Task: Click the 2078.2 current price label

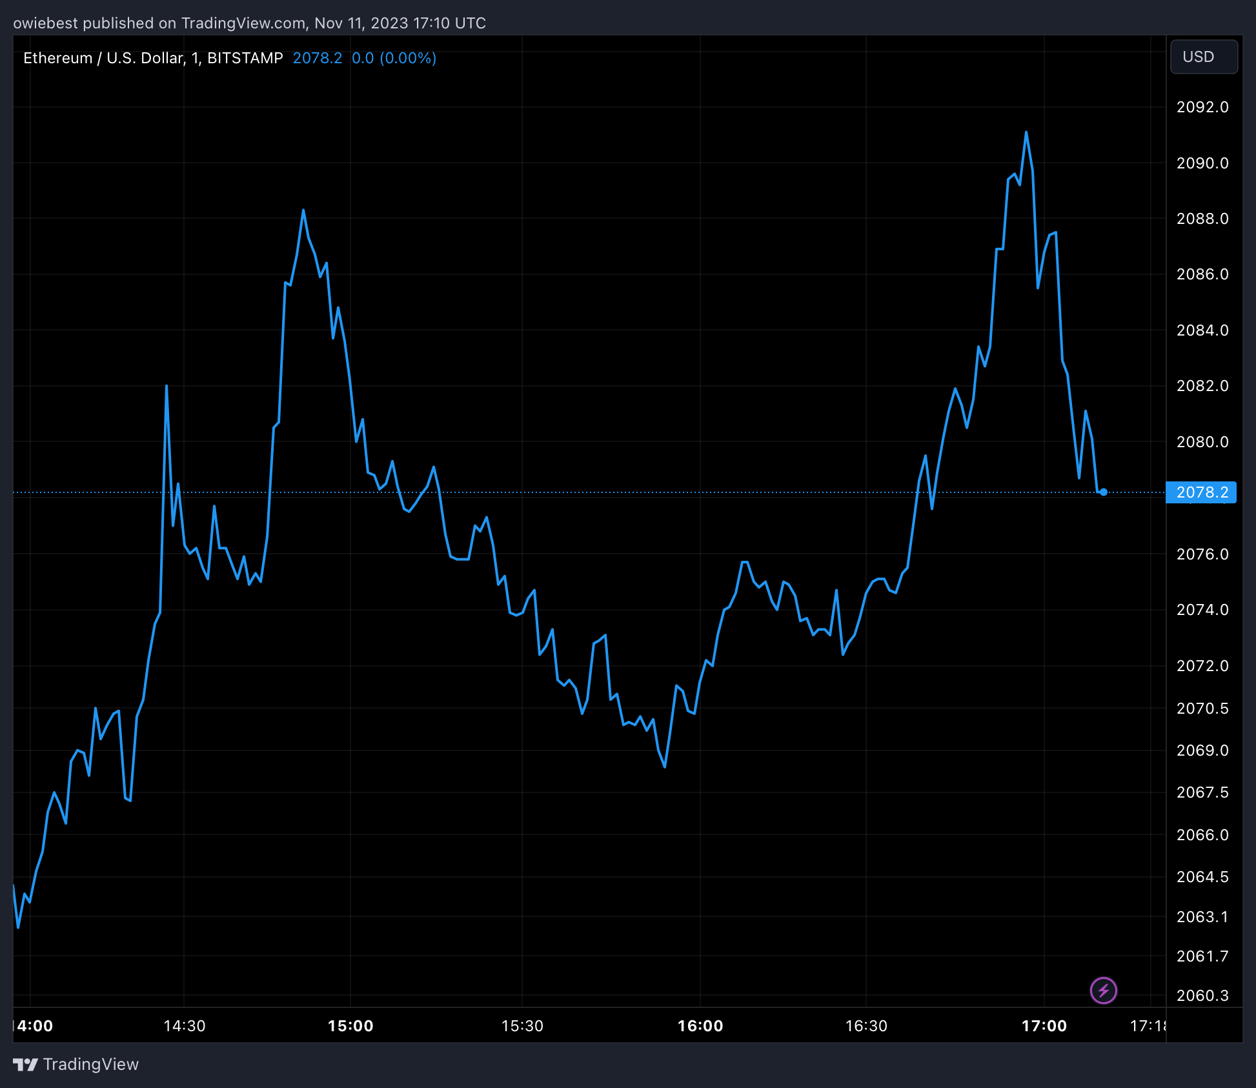Action: pos(1201,492)
